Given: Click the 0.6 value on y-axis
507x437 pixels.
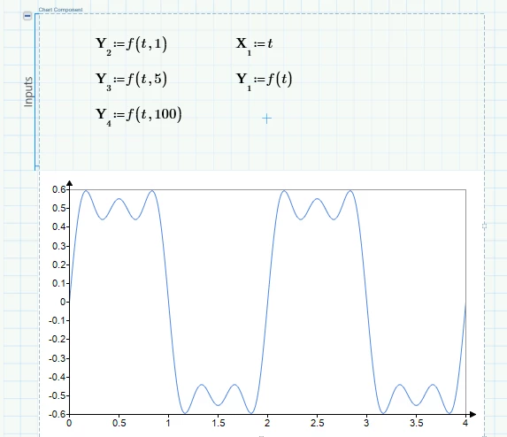Looking at the screenshot, I should (x=59, y=189).
